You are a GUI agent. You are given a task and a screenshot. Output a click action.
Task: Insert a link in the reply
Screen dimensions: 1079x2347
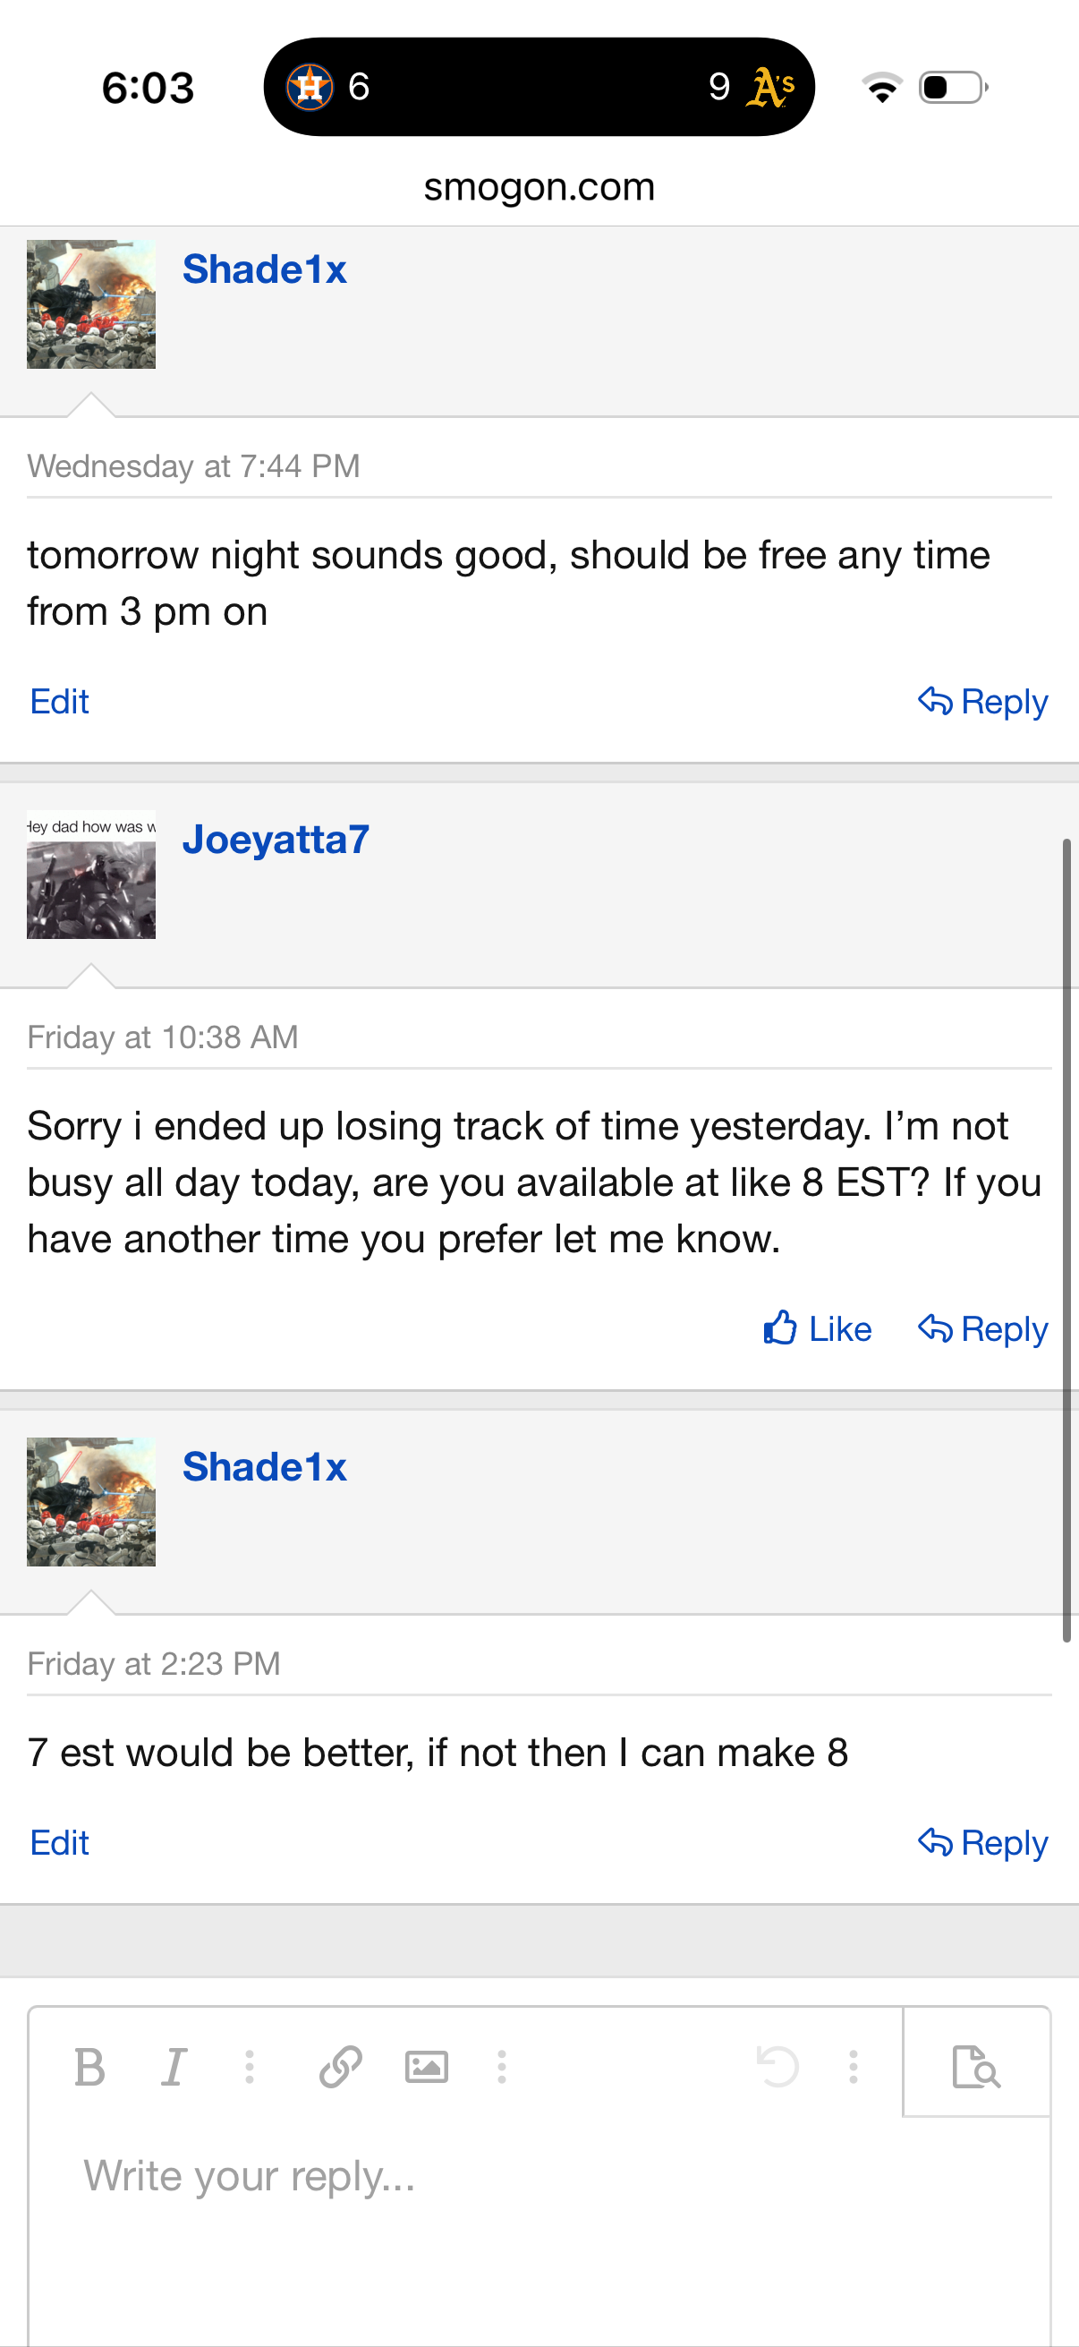(341, 2066)
